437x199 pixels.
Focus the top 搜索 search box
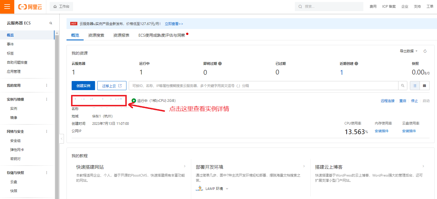tap(329, 7)
